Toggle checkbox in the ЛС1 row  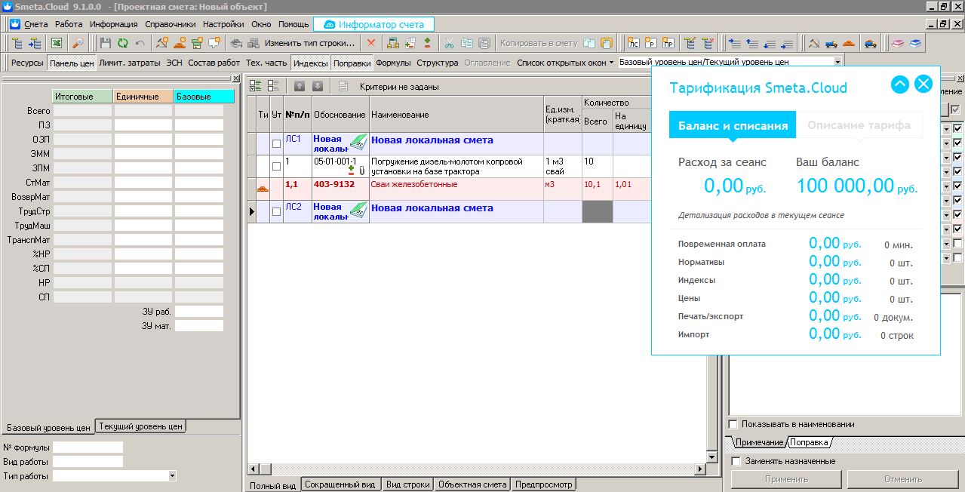276,144
